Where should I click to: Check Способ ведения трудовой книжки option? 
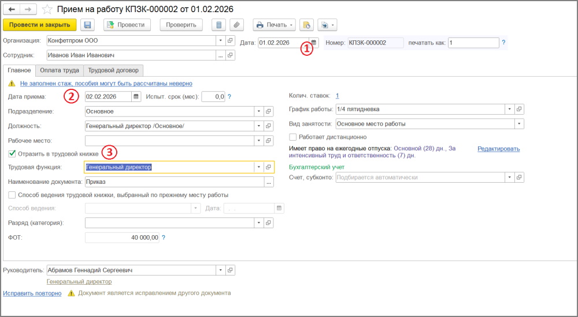pyautogui.click(x=12, y=195)
